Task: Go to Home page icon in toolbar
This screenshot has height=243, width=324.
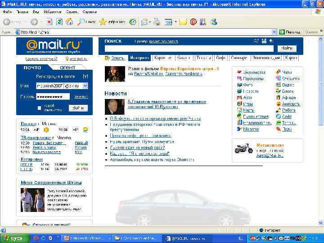Action: coord(69,22)
